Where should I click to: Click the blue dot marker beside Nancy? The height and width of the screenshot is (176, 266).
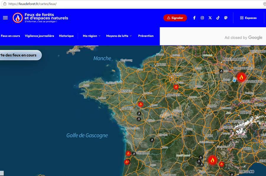click(234, 80)
